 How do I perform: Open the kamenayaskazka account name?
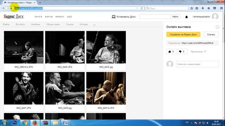(x=201, y=17)
